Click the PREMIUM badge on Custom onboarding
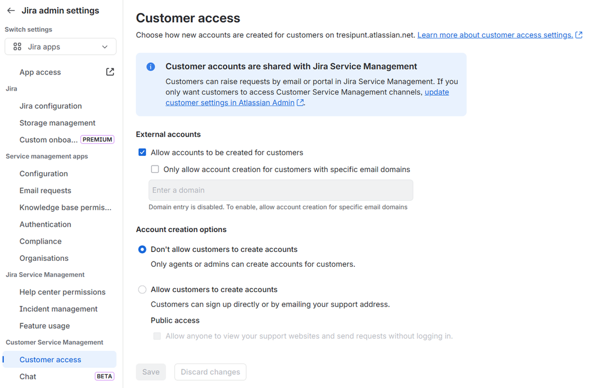Viewport: 600px width, 388px height. (97, 140)
